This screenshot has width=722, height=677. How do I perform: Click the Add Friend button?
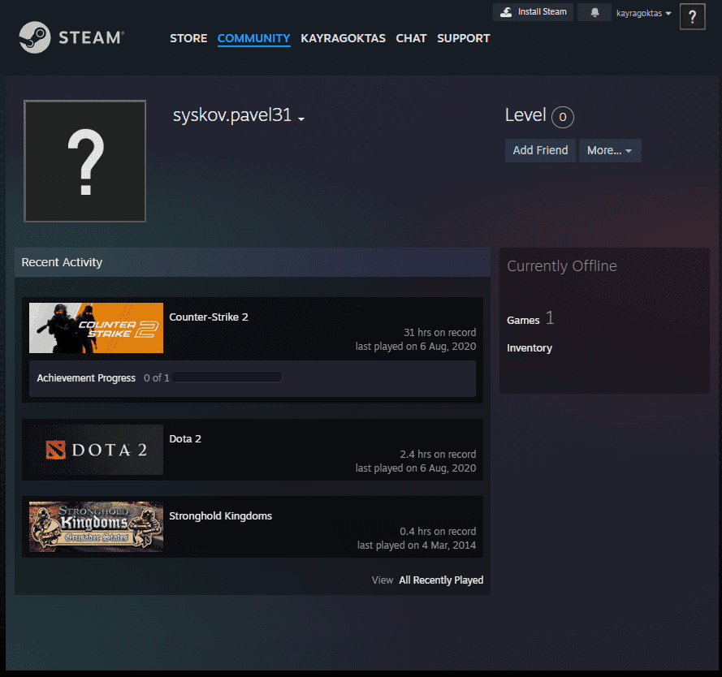pyautogui.click(x=540, y=150)
